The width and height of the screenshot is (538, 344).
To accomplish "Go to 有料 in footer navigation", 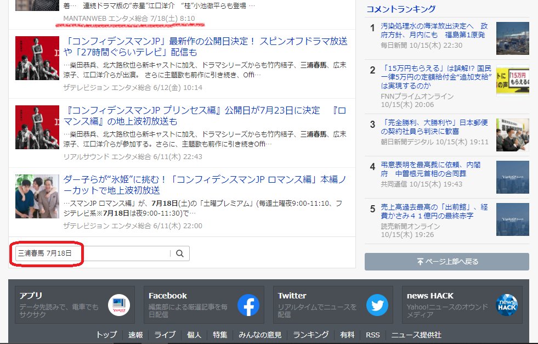I will click(347, 335).
